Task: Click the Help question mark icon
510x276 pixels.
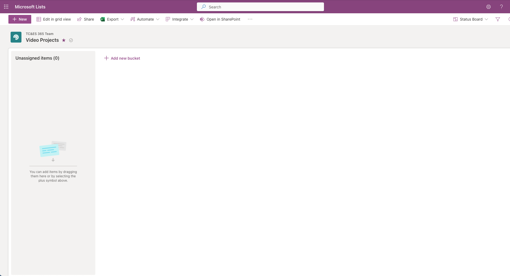Action: (x=501, y=7)
